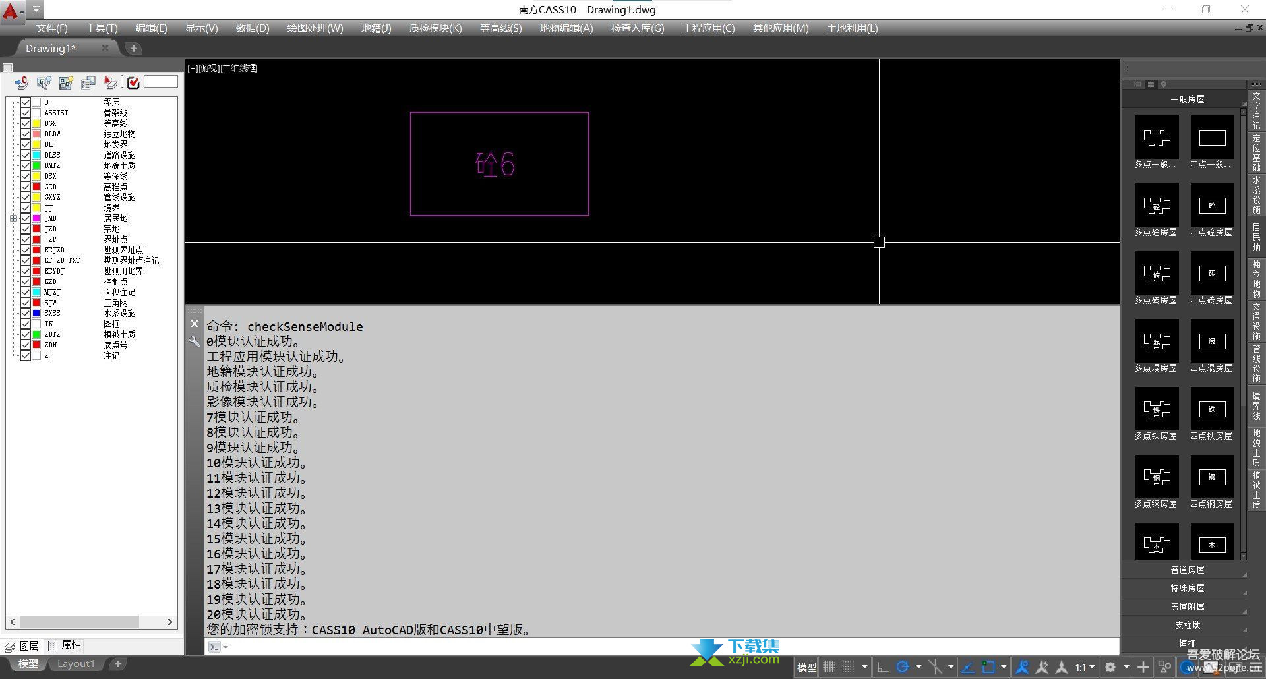Screen dimensions: 1266x679
Task: Select the 四点铁房屋 symbol
Action: tap(1212, 409)
